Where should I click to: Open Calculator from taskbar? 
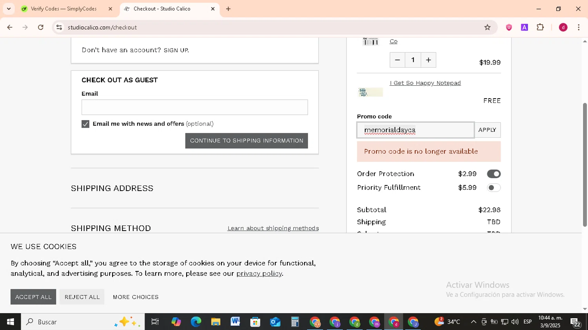[x=295, y=322]
